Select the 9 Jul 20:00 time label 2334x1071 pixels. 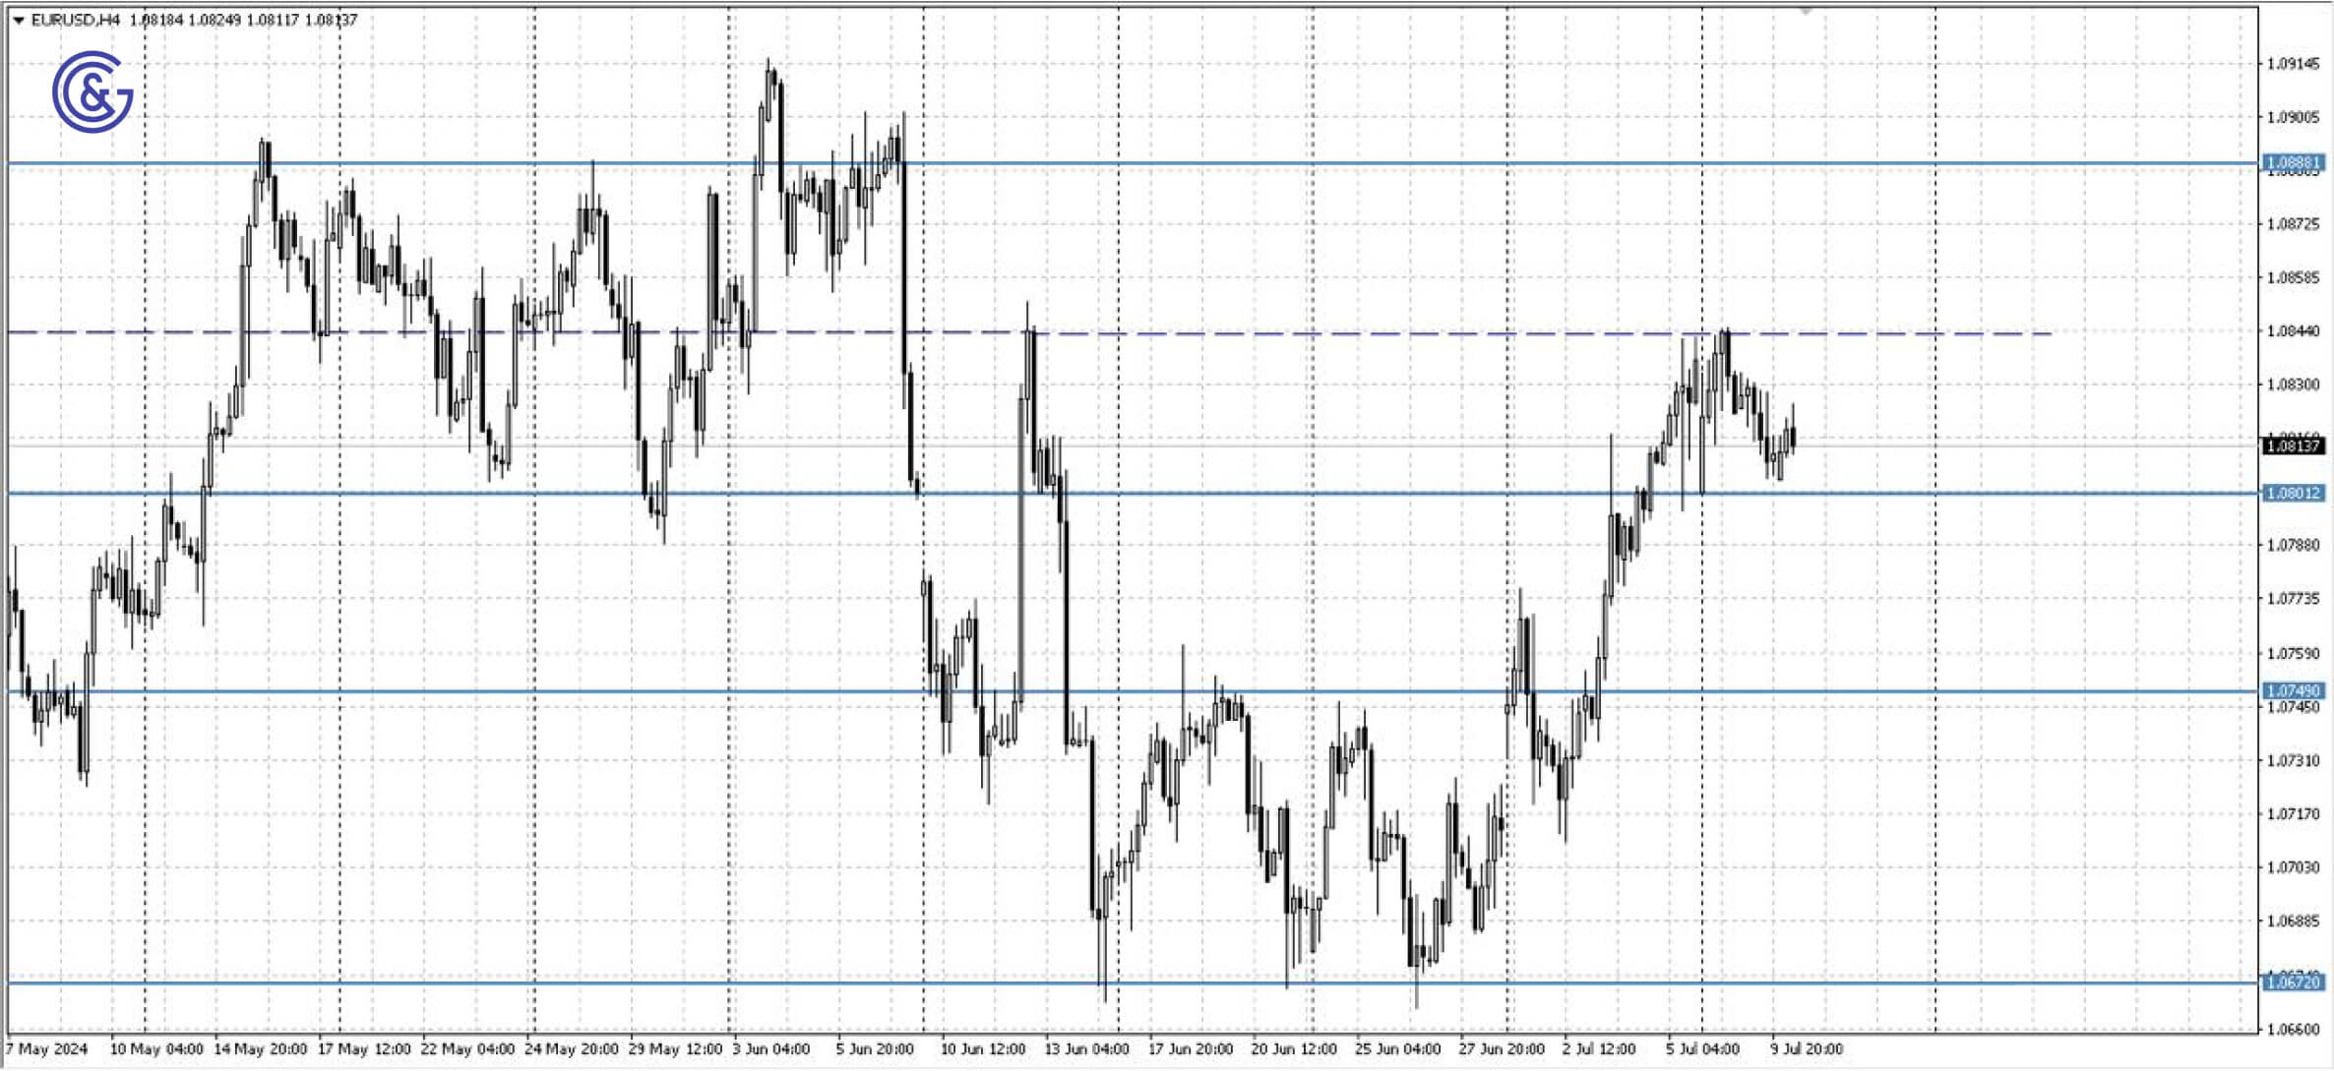pos(1808,1048)
